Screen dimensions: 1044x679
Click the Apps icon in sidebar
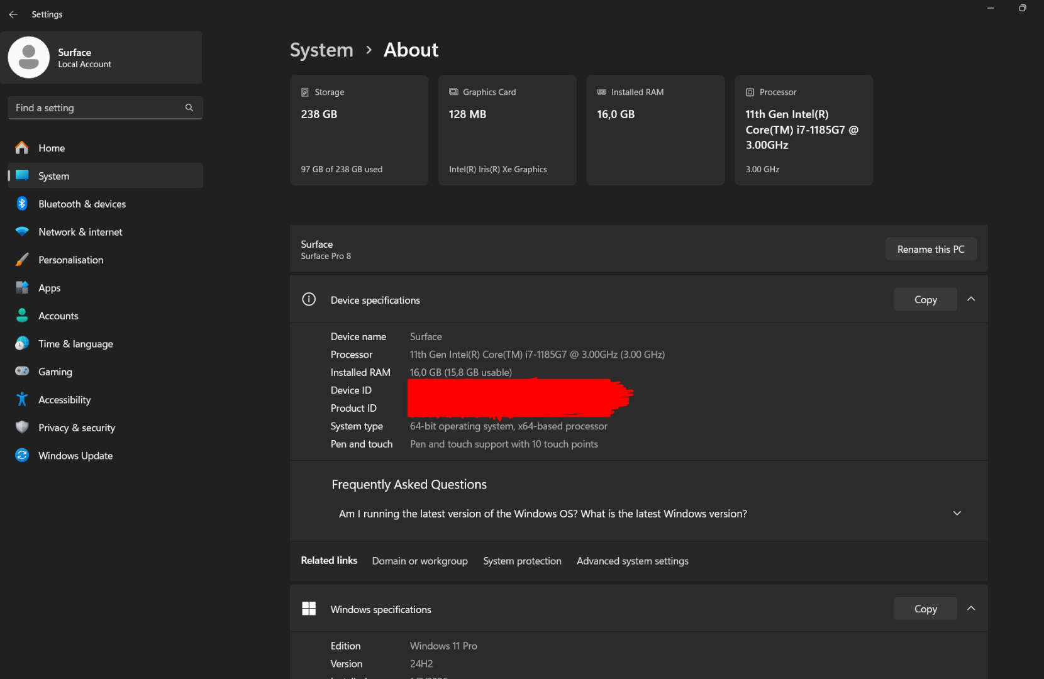pyautogui.click(x=22, y=287)
